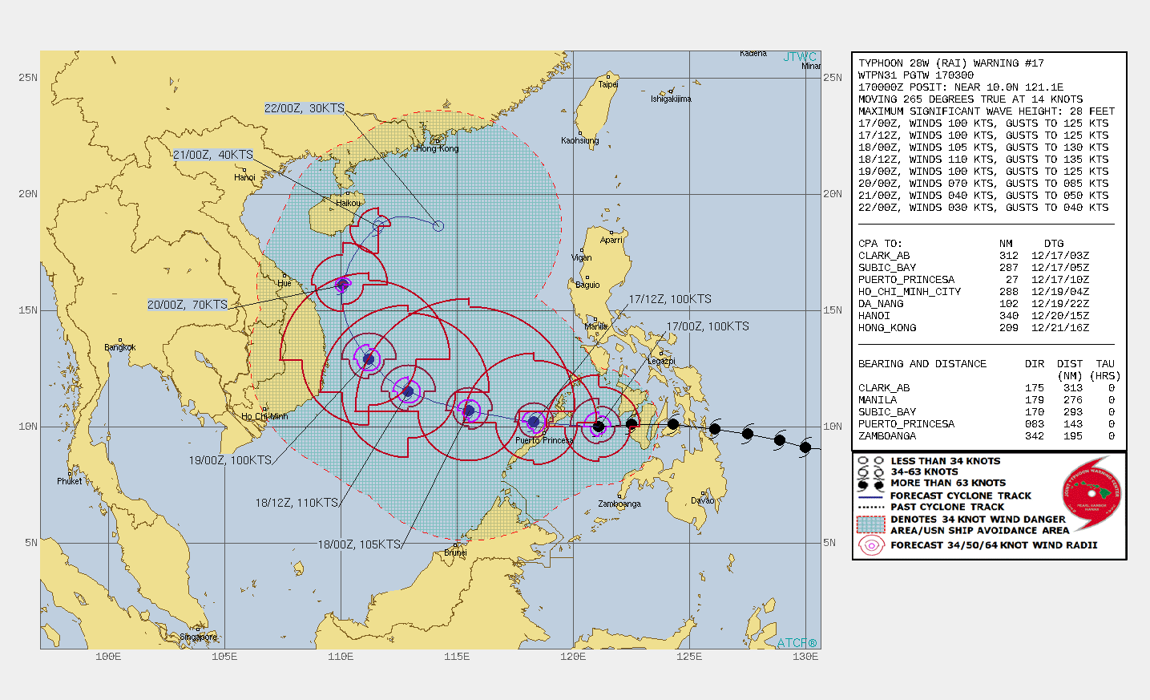
Task: Click the 18/12Z forecast position typhoon symbol
Action: (x=408, y=391)
